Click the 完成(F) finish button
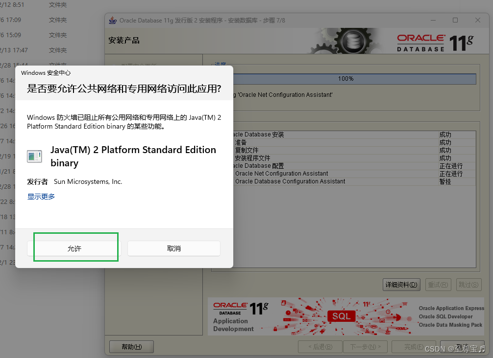 pos(414,347)
